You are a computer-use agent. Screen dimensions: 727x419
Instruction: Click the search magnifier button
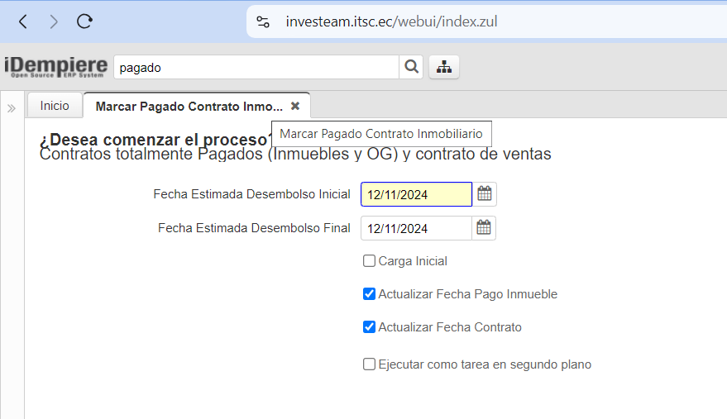click(411, 67)
